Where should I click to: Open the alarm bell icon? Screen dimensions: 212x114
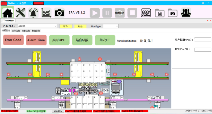click(x=33, y=12)
